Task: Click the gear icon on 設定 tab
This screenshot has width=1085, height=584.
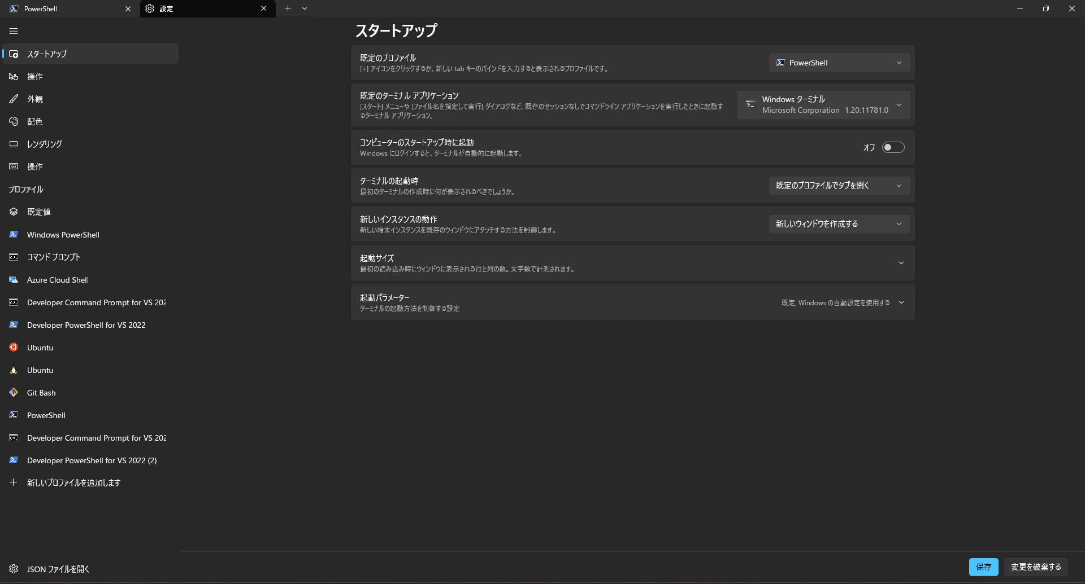Action: [150, 8]
